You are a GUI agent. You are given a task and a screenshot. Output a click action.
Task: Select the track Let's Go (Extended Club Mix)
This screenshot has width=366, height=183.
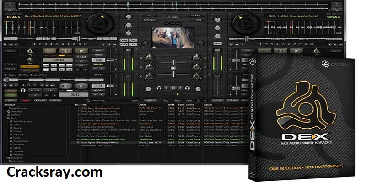pyautogui.click(x=99, y=124)
